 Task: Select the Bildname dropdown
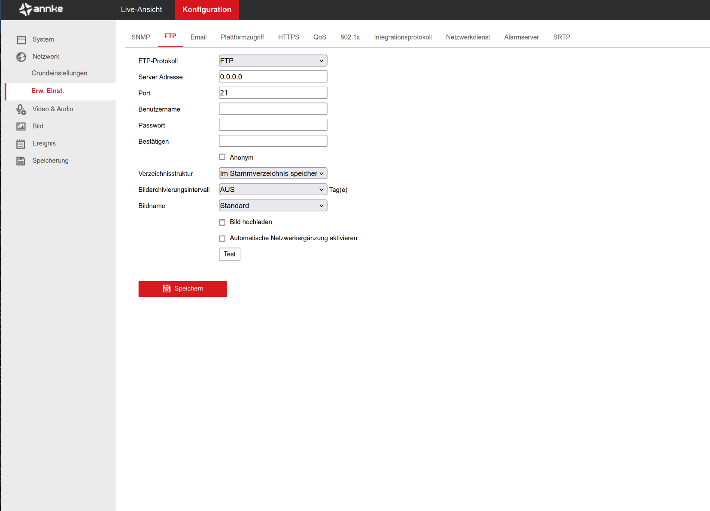(273, 206)
